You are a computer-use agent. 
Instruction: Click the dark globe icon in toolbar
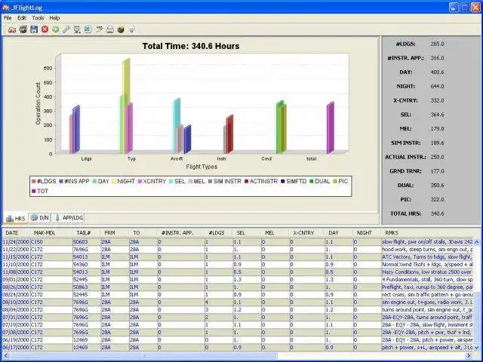click(x=121, y=29)
